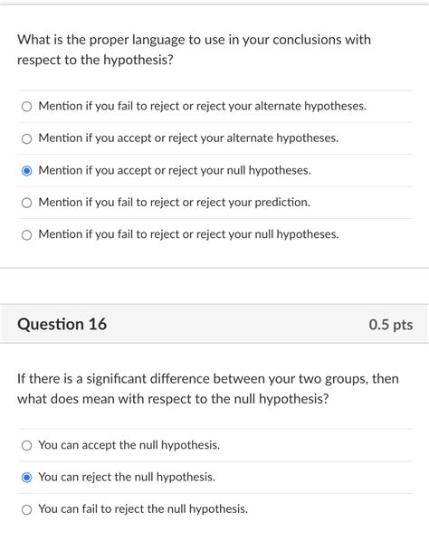Click answer text 'Mention if you fail to reject or reject your prediction.'
429x541 pixels.
(x=175, y=202)
